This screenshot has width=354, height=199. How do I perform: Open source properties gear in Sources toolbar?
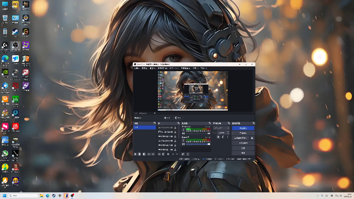click(x=168, y=154)
